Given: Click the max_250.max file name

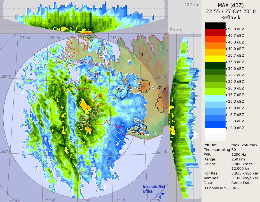Looking at the screenshot, I should 244,145.
